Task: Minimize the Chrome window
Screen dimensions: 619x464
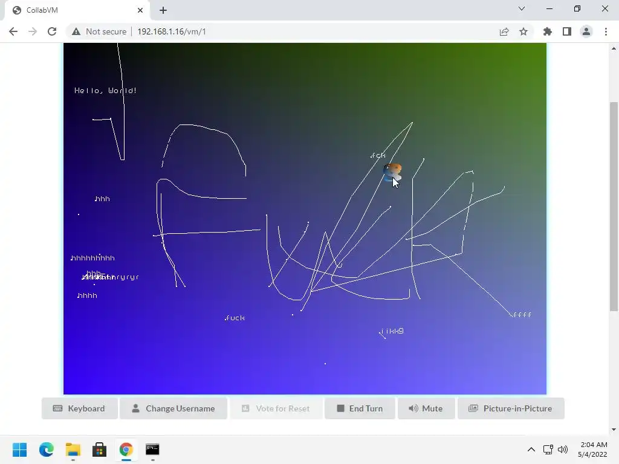Action: [x=549, y=8]
